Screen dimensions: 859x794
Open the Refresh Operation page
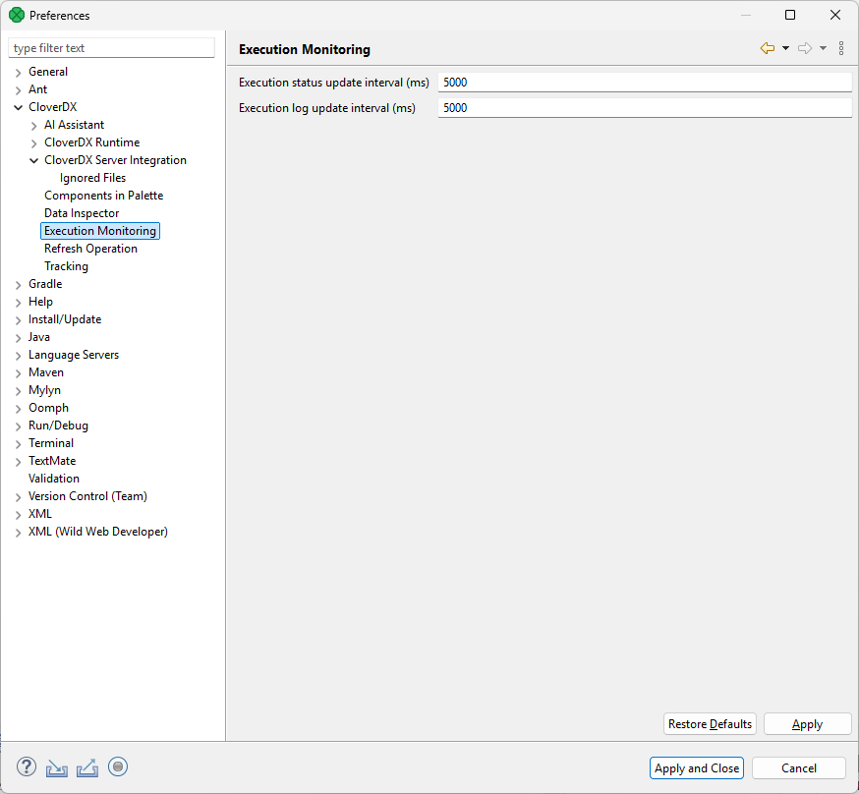tap(91, 249)
